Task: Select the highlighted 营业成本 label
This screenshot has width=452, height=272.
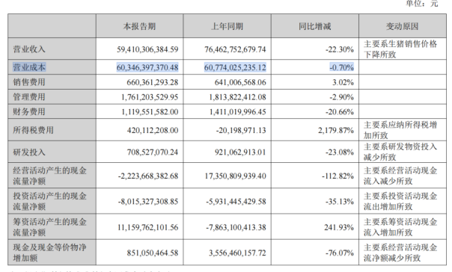Action: tap(29, 67)
